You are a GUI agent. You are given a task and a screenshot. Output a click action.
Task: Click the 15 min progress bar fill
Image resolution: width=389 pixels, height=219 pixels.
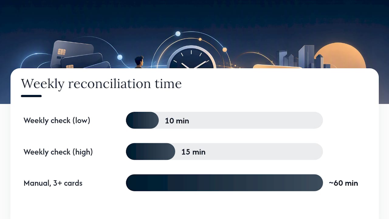tap(150, 151)
